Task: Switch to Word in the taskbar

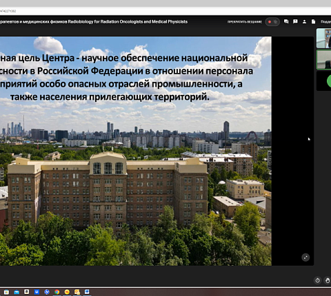Action: point(87,292)
